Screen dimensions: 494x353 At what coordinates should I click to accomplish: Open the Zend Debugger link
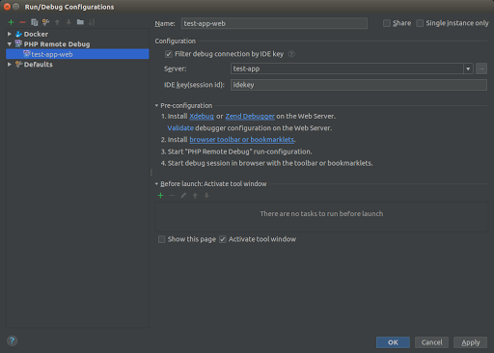[x=250, y=116]
